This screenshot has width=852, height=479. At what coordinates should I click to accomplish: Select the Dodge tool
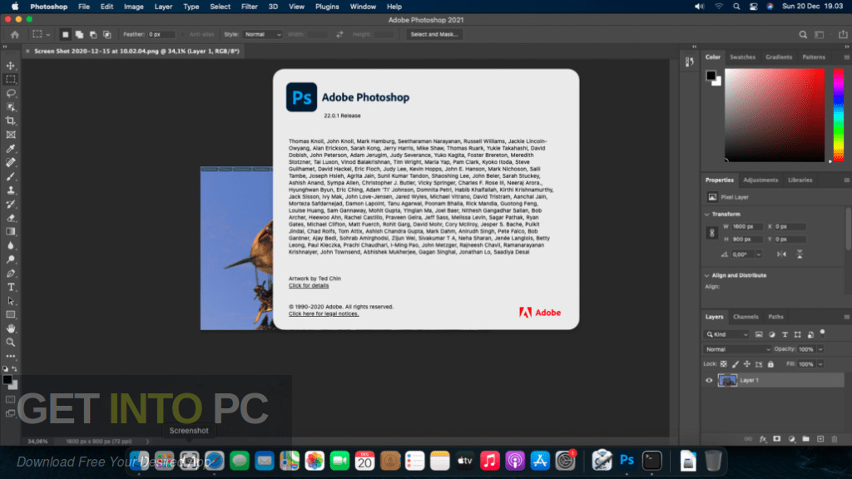pyautogui.click(x=11, y=259)
